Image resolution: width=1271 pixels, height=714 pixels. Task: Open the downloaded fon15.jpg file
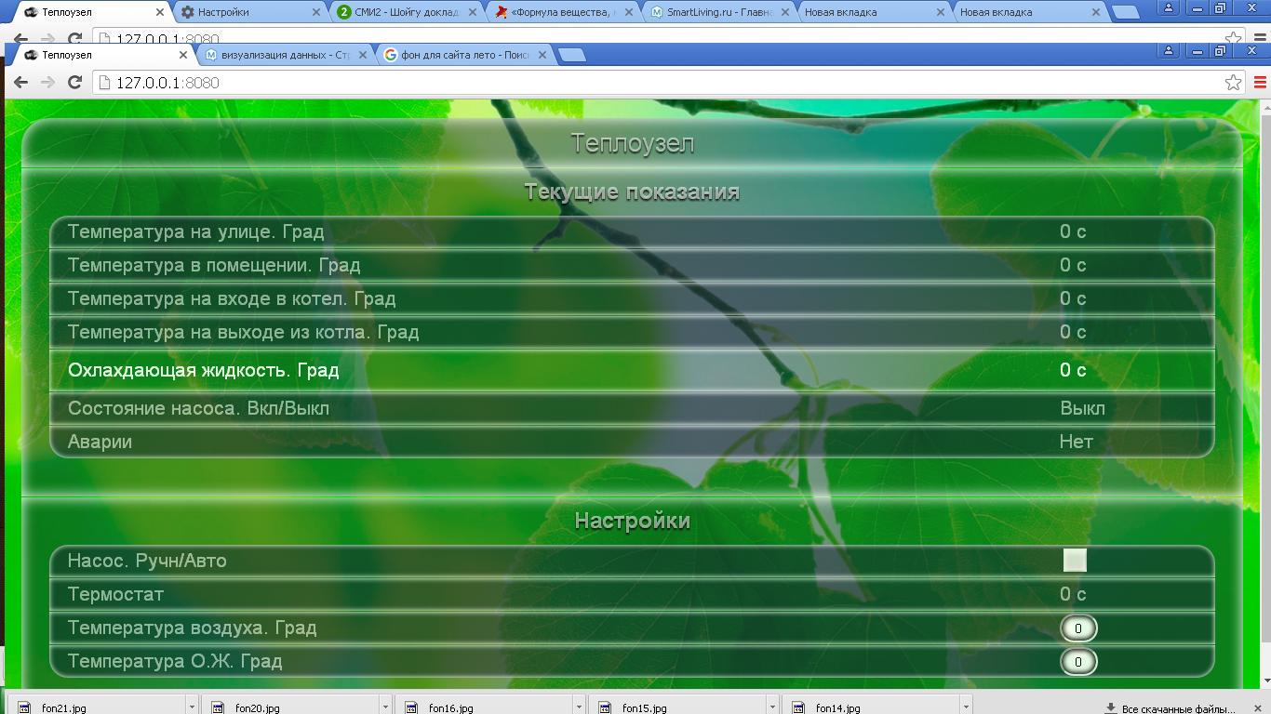click(x=644, y=707)
